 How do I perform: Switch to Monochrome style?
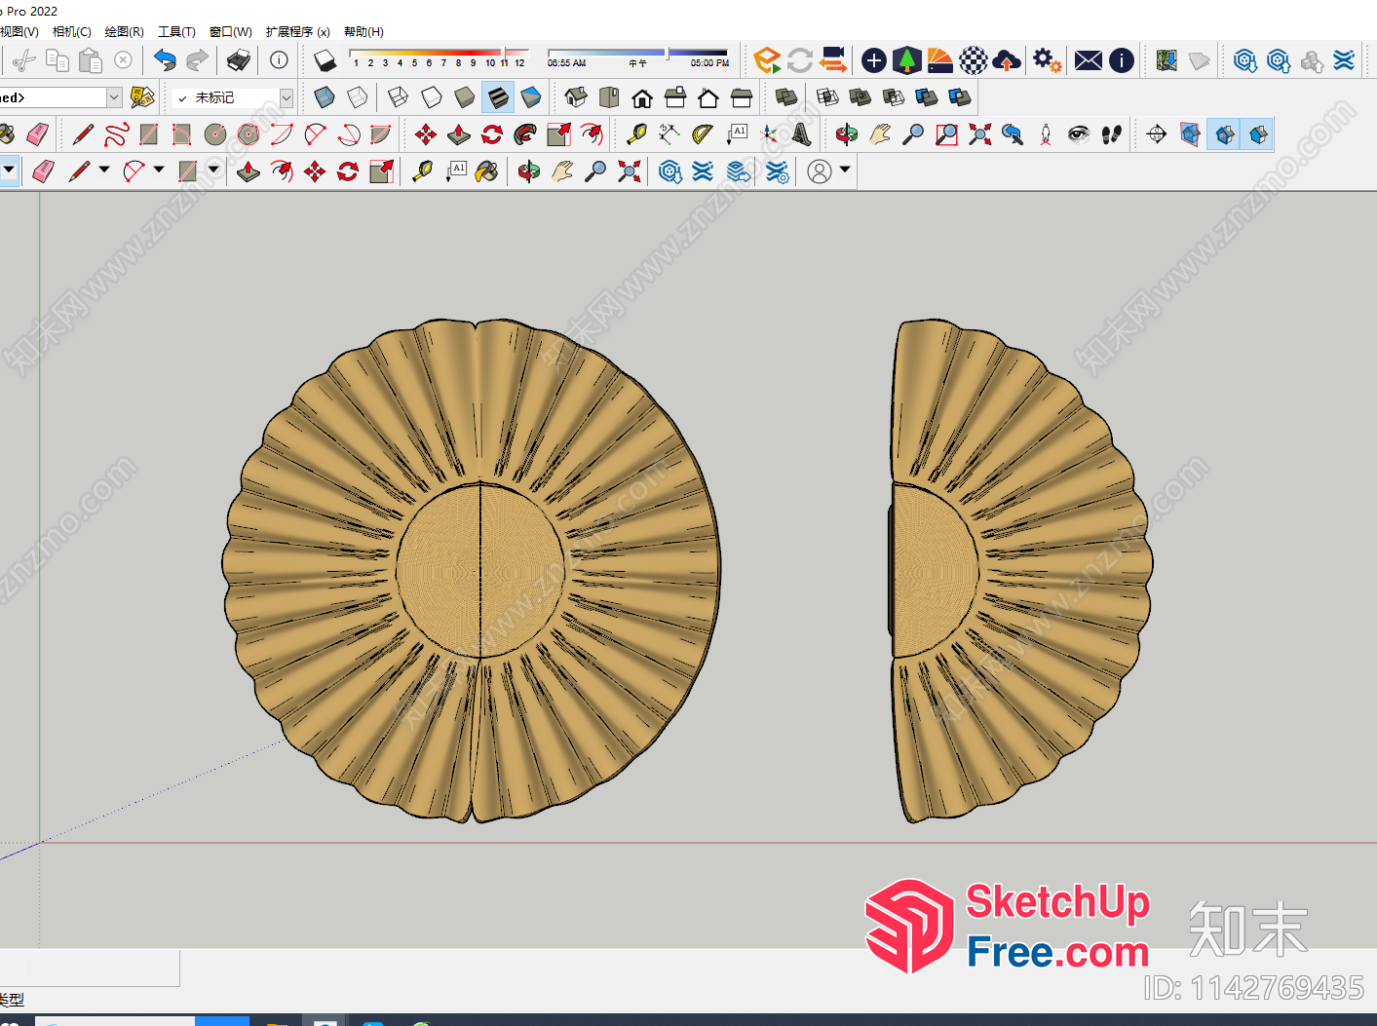click(x=531, y=97)
